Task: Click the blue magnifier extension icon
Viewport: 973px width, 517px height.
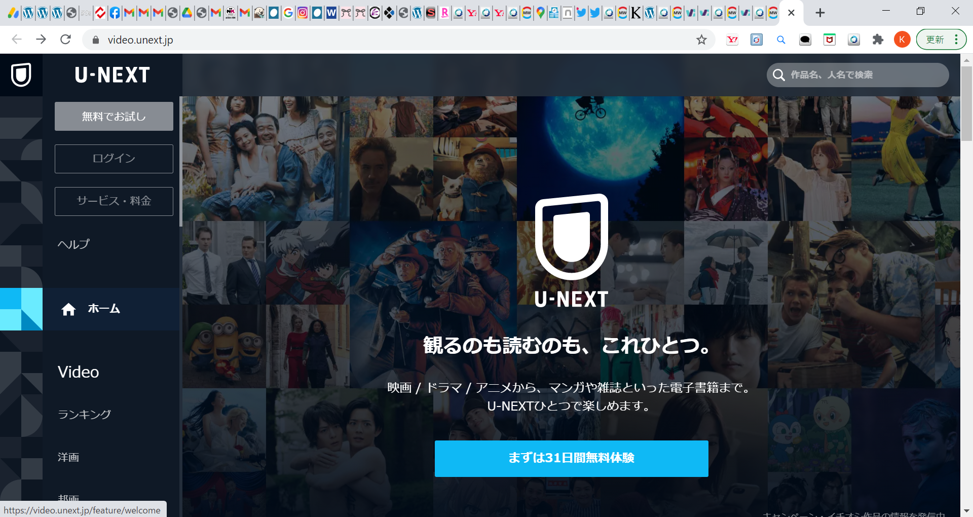Action: point(781,40)
